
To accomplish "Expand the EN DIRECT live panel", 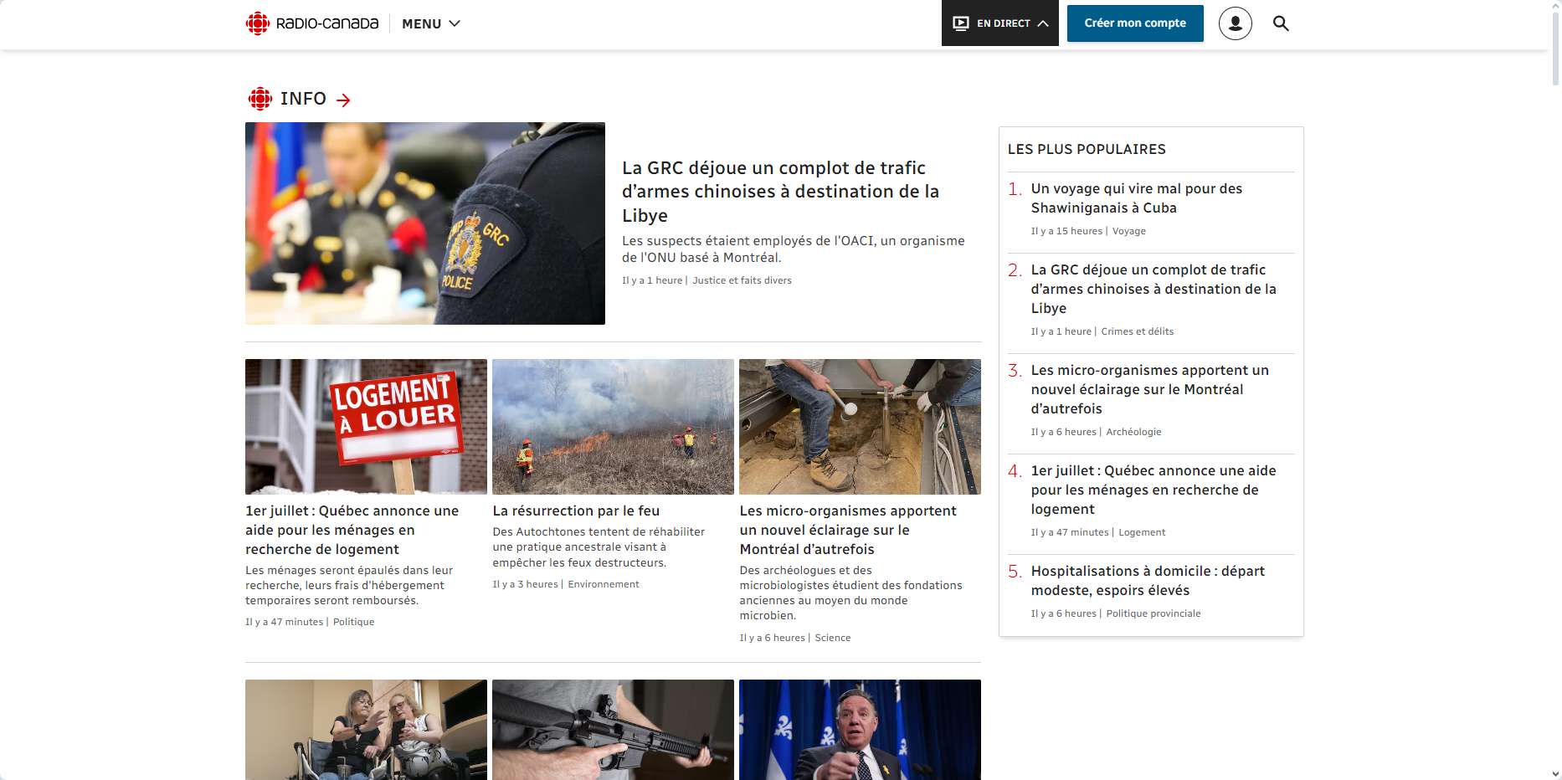I will pyautogui.click(x=999, y=23).
